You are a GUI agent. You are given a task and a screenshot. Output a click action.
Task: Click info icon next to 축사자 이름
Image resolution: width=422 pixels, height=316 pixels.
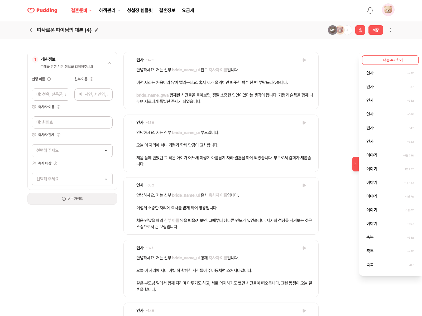[x=59, y=107]
